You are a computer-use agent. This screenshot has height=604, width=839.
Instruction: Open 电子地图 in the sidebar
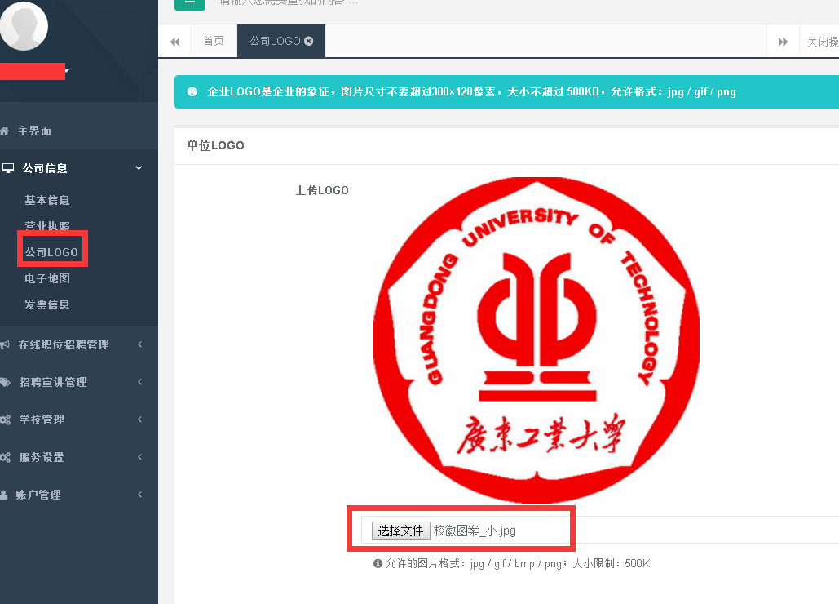tap(47, 278)
